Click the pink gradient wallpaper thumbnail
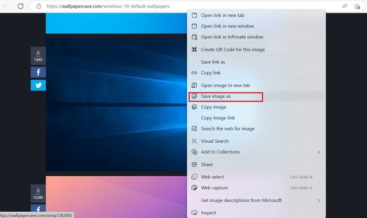367x218 pixels. (x=116, y=197)
